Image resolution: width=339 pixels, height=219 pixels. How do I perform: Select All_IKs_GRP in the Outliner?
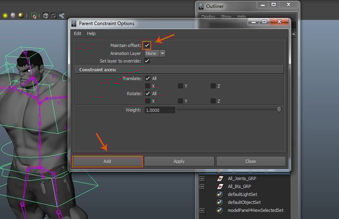(x=239, y=186)
